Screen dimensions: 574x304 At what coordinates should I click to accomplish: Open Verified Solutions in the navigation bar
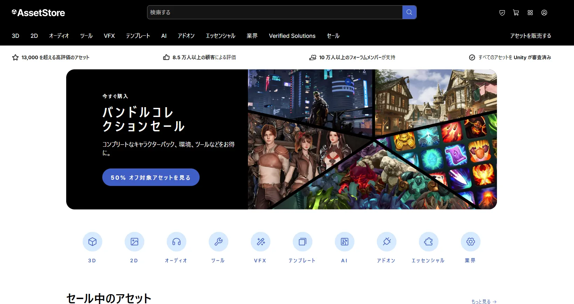click(292, 36)
